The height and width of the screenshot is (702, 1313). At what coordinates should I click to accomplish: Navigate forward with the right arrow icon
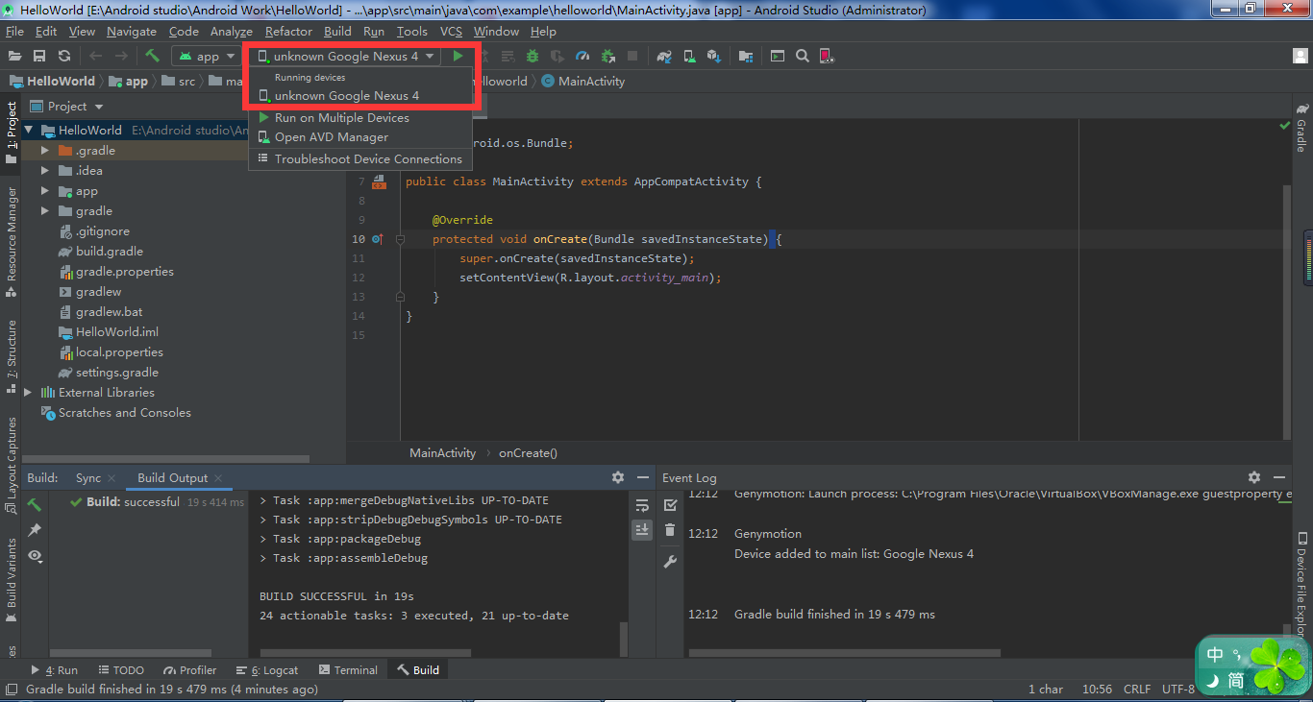point(122,57)
